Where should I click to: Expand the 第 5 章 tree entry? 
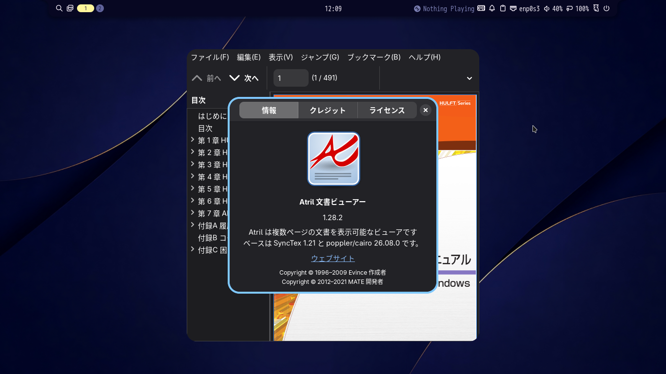click(193, 189)
